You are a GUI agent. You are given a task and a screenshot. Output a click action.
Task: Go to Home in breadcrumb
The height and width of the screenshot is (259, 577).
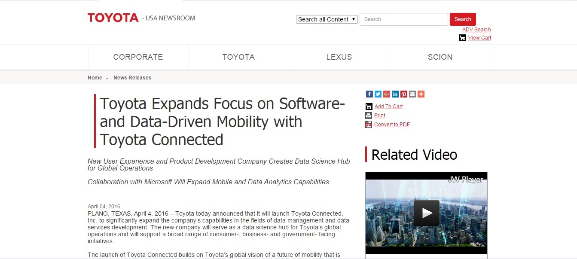[x=95, y=78]
